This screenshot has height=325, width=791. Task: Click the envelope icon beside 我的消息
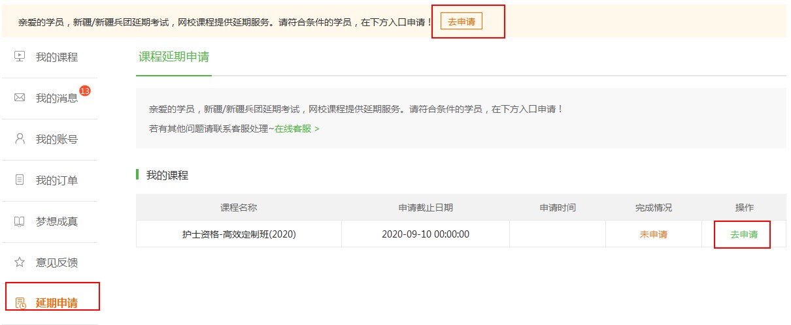tap(20, 98)
